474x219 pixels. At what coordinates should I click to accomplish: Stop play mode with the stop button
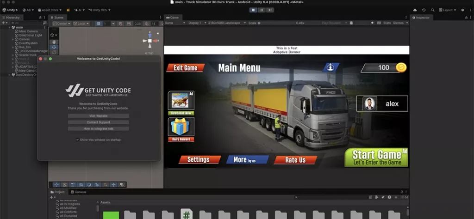point(253,10)
